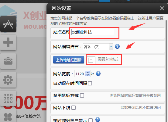Increase website width with up stepper arrow

(87, 72)
